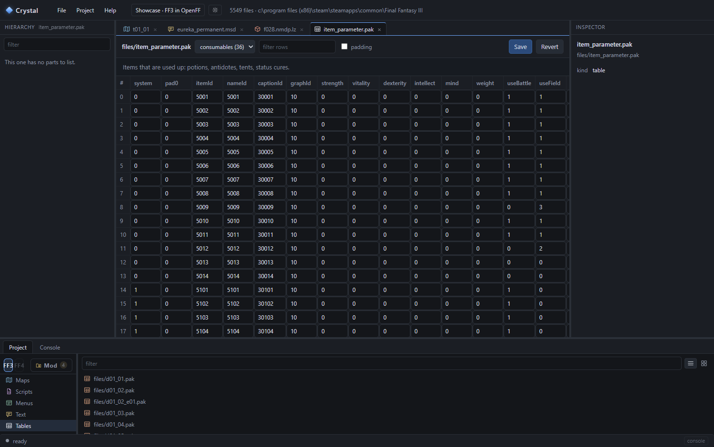Image resolution: width=714 pixels, height=447 pixels.
Task: Focus the filter rows input field
Action: pos(297,47)
